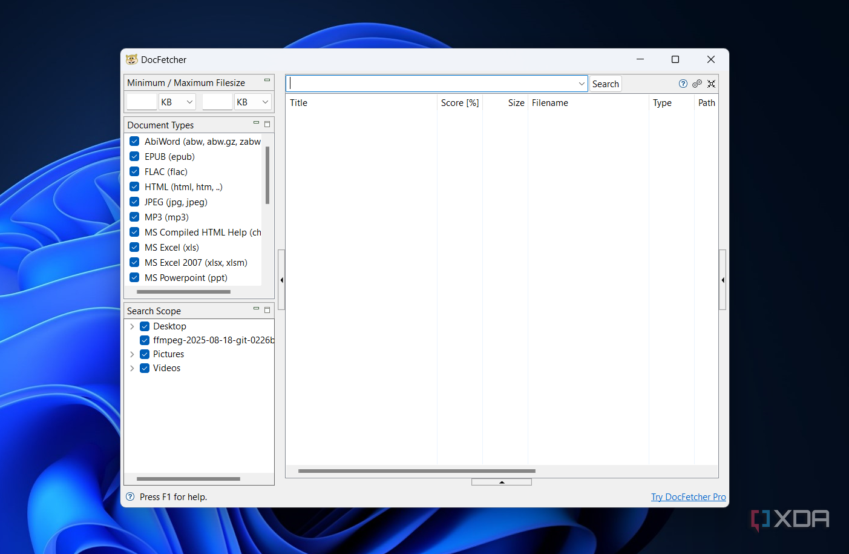This screenshot has height=554, width=849.
Task: Uncheck the EPUB (epub) document type
Action: (134, 157)
